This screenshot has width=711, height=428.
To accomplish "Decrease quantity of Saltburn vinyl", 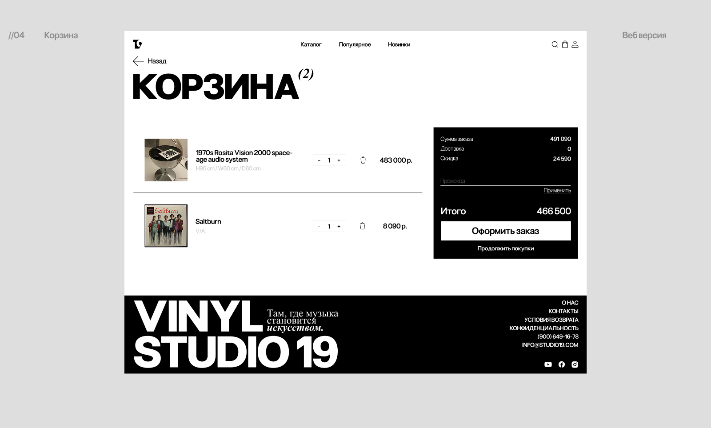I will pyautogui.click(x=319, y=226).
